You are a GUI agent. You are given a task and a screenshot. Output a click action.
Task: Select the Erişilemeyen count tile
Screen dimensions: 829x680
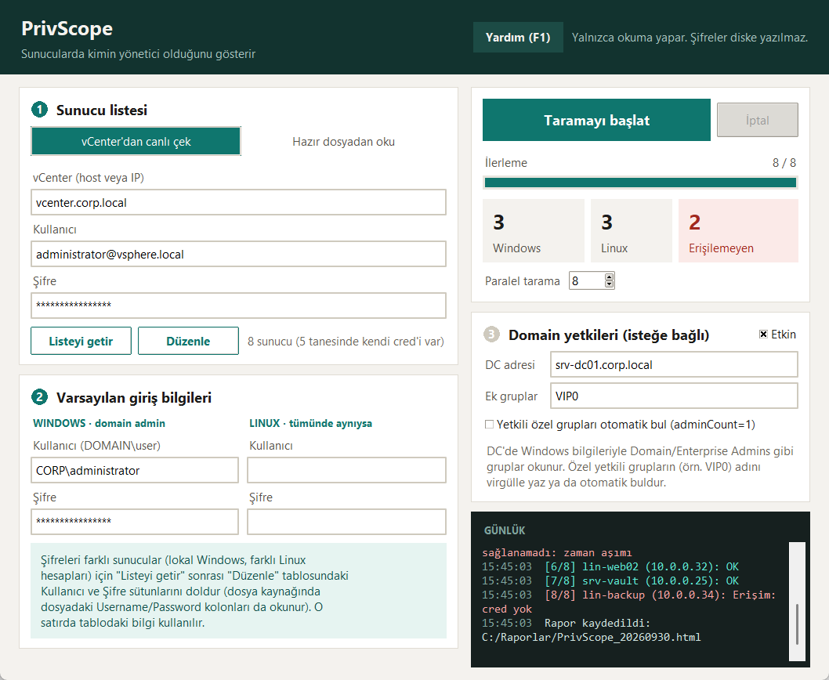tap(738, 230)
